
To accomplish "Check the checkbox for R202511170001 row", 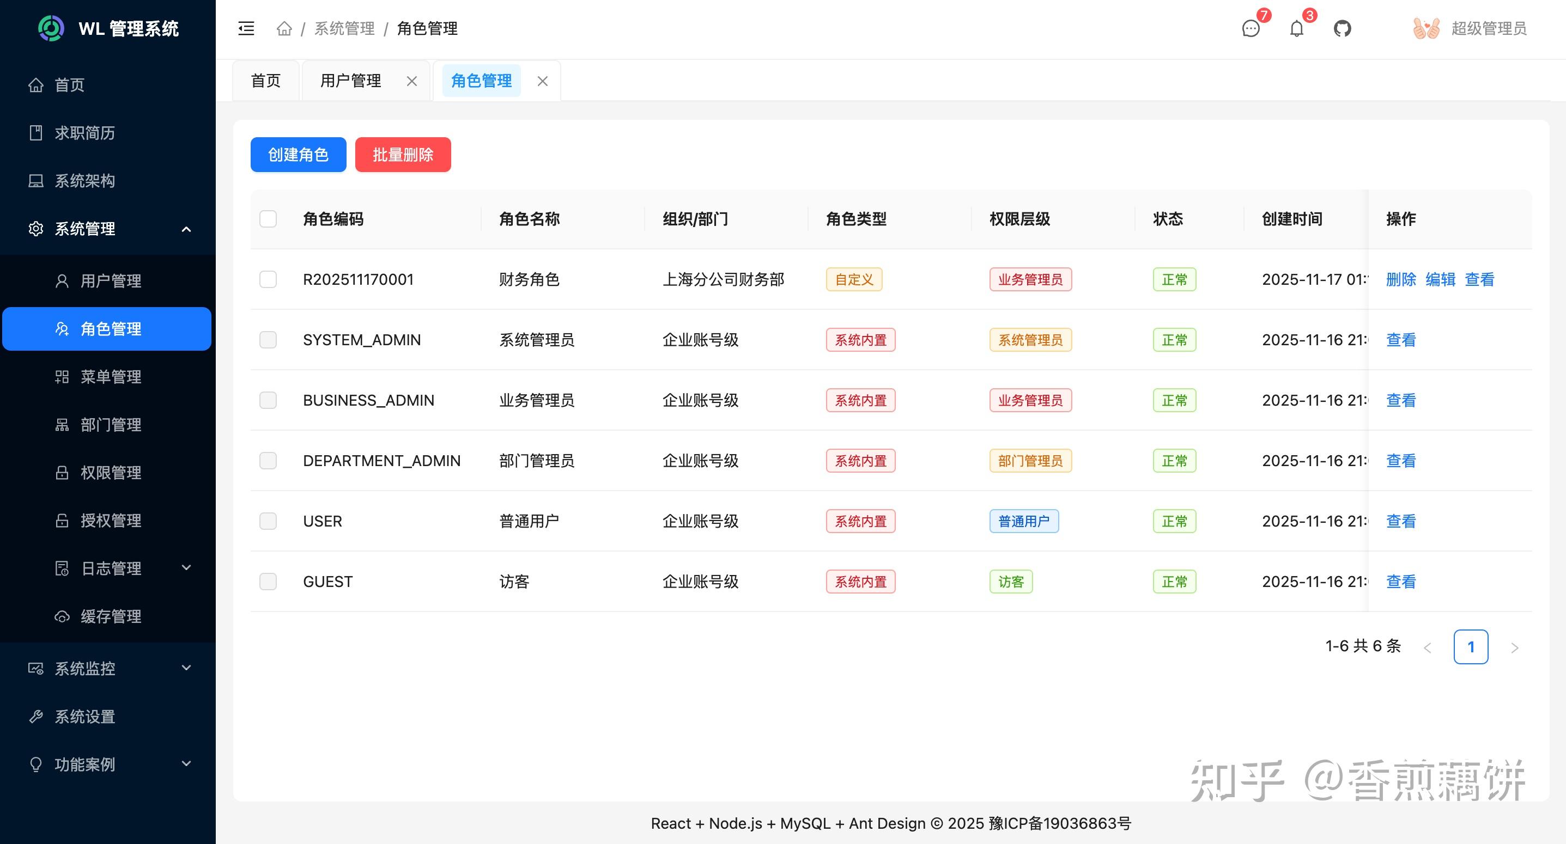I will pyautogui.click(x=268, y=279).
